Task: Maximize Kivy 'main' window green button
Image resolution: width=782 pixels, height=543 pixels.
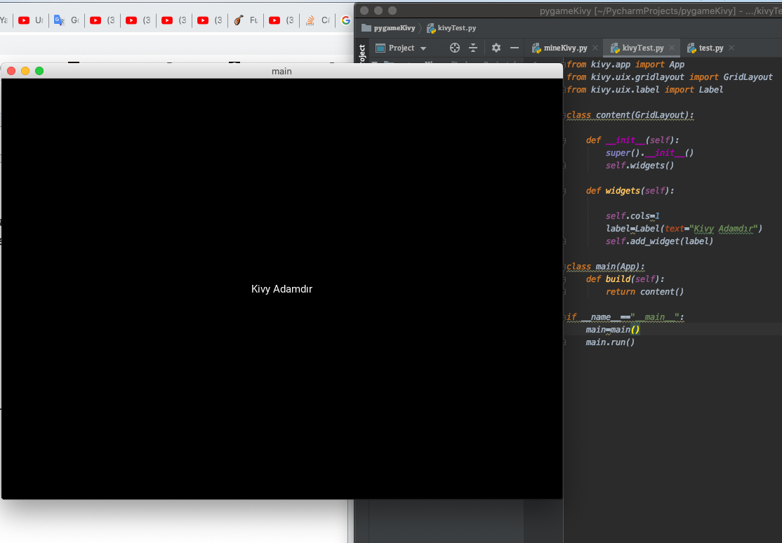Action: point(39,72)
